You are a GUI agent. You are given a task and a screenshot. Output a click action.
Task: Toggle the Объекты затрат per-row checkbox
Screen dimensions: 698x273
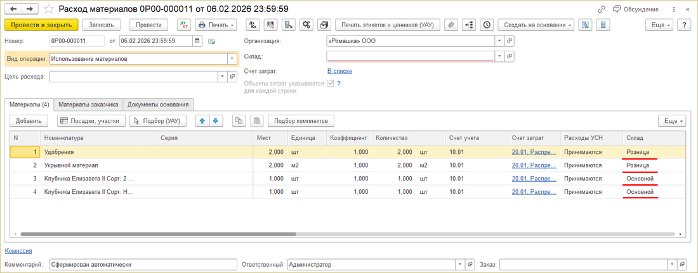[x=330, y=83]
